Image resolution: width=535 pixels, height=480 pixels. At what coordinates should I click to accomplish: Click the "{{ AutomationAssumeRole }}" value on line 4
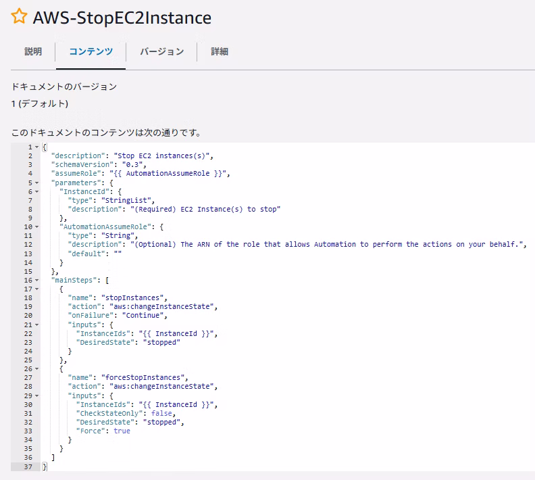click(x=168, y=174)
